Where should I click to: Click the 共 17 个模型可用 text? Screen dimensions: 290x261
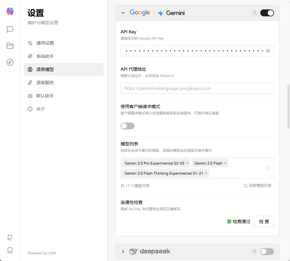[x=135, y=186]
